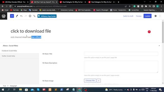Toggle the browser side panel icon

tap(153, 6)
